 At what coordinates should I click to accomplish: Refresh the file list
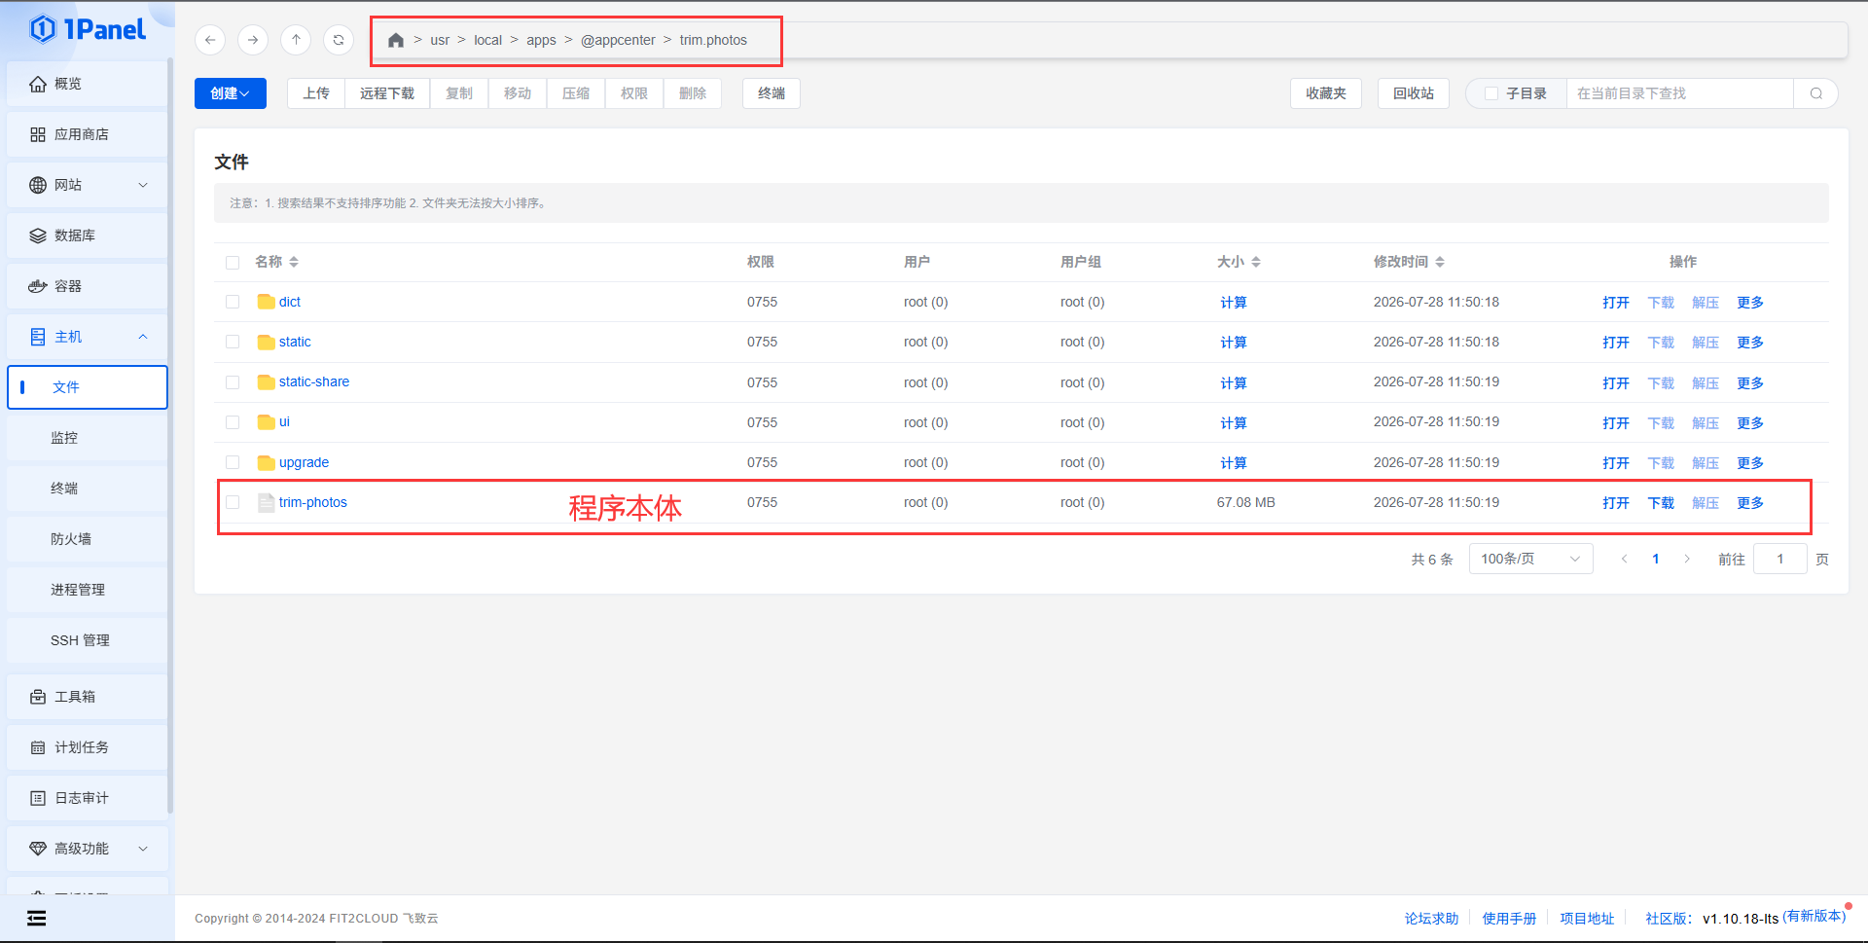(339, 40)
